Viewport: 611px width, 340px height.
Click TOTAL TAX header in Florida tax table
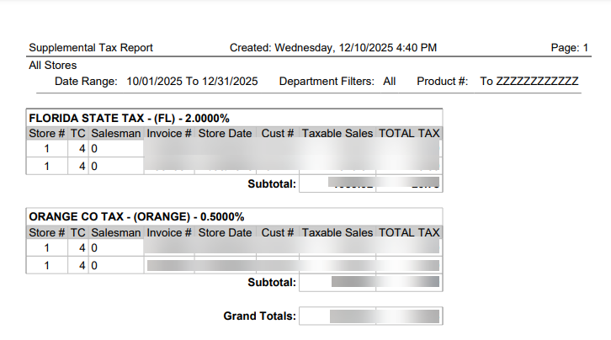click(x=409, y=134)
